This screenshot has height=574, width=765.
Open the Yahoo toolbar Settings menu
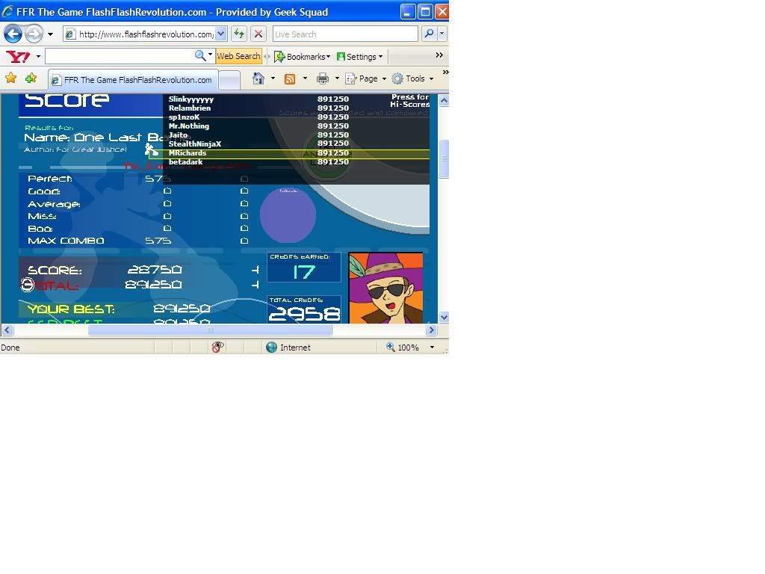(x=359, y=57)
